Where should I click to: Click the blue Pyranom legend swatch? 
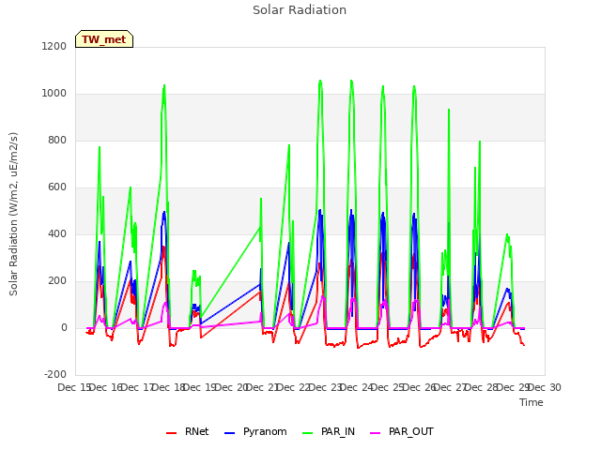pos(229,433)
